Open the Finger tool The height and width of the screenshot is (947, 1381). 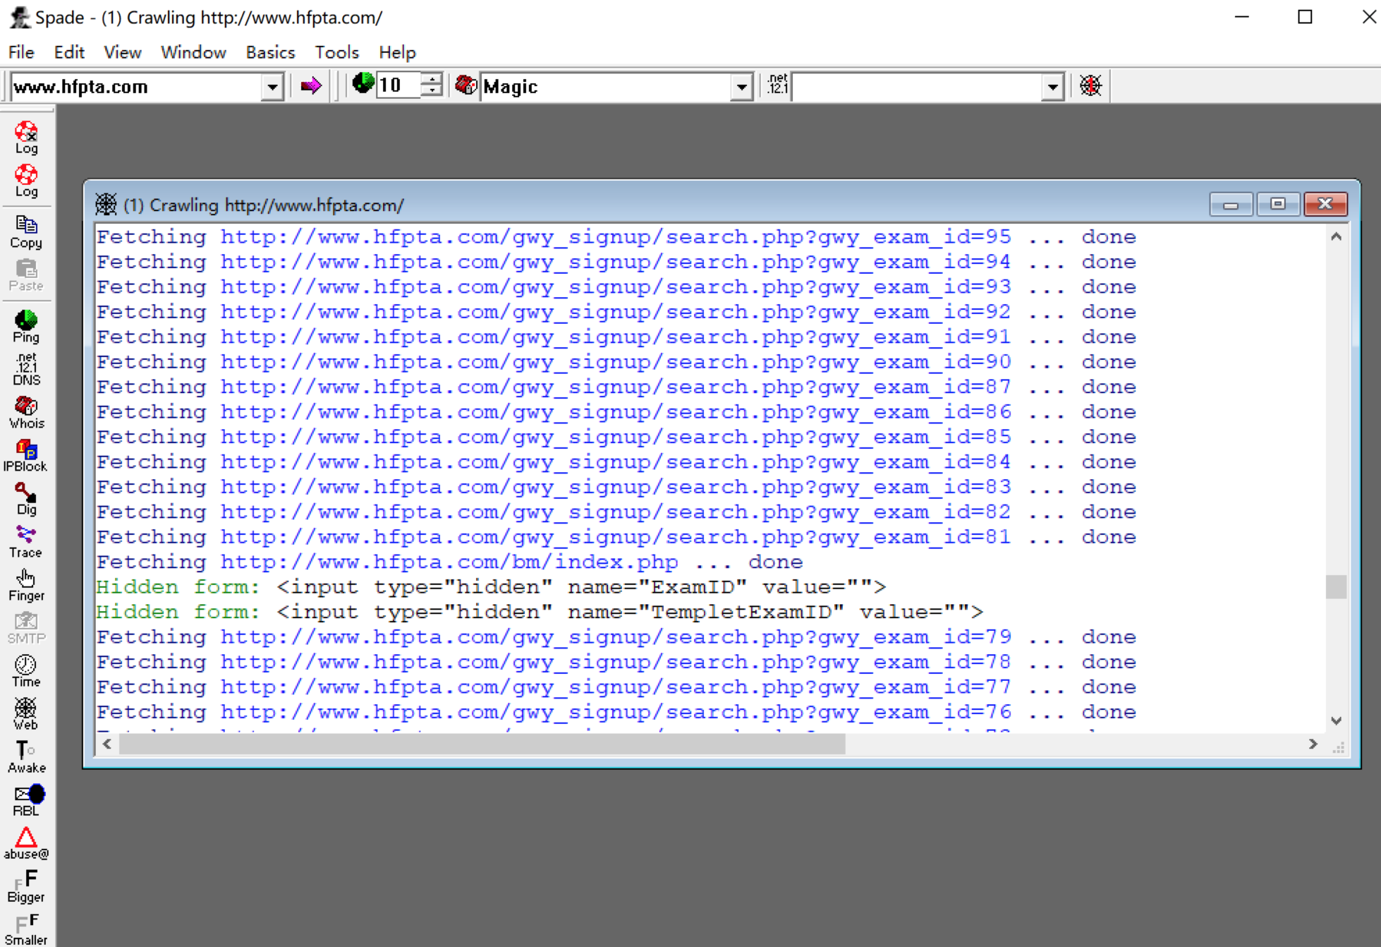tap(26, 584)
